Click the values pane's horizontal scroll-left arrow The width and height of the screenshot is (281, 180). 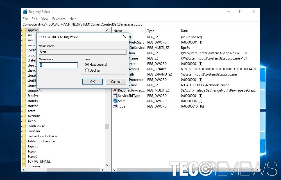click(114, 169)
